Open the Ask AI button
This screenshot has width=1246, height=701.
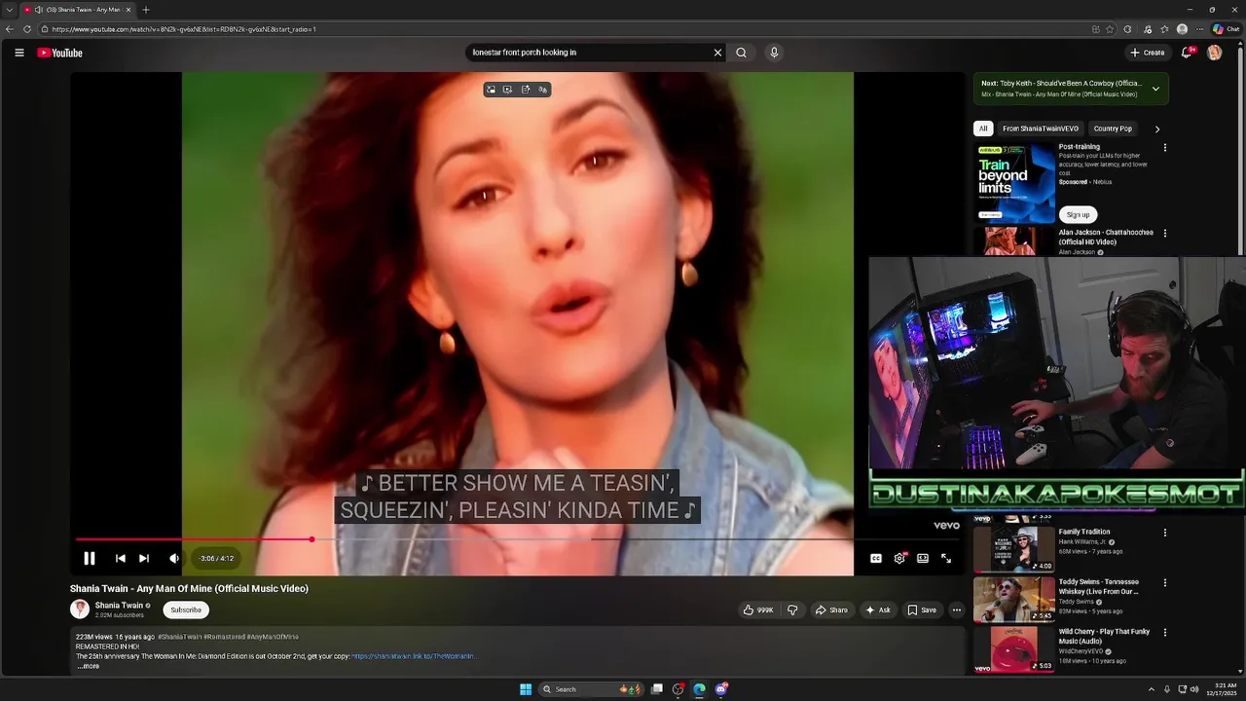(x=878, y=609)
